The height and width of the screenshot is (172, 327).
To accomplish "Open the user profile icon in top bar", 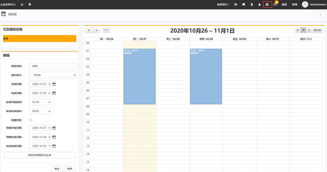I will (260, 5).
